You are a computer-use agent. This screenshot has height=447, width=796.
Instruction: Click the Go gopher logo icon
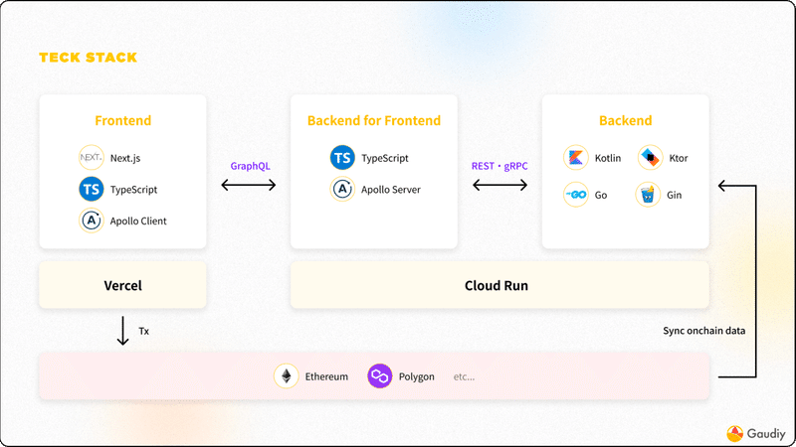[x=576, y=195]
